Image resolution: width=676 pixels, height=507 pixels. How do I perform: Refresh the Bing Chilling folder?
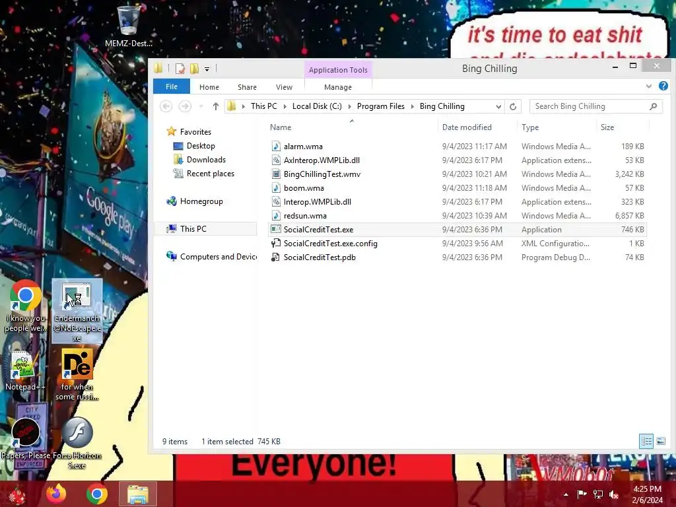[x=512, y=106]
